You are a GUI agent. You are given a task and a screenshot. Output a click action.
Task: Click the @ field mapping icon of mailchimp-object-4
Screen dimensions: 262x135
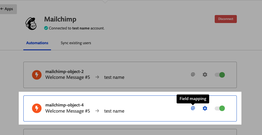coord(193,108)
